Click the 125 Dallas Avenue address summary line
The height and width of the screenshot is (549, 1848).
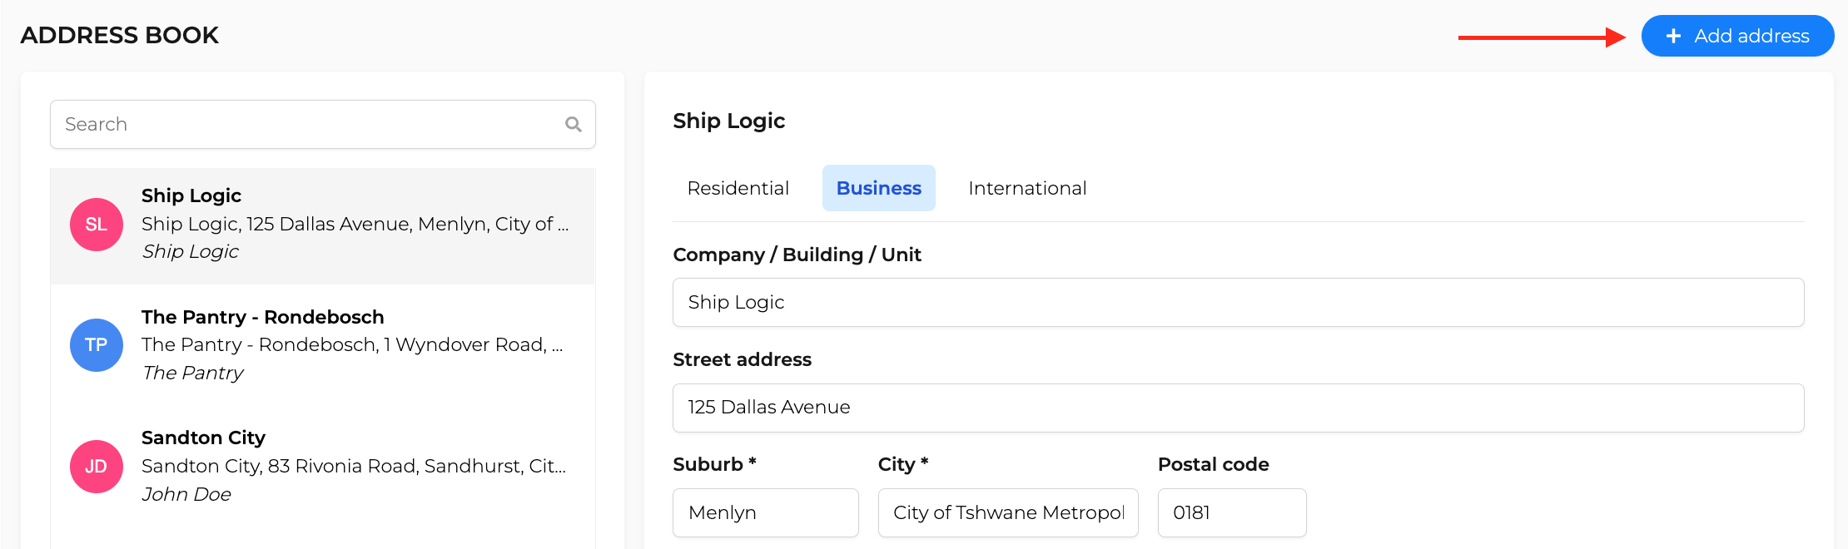click(355, 224)
